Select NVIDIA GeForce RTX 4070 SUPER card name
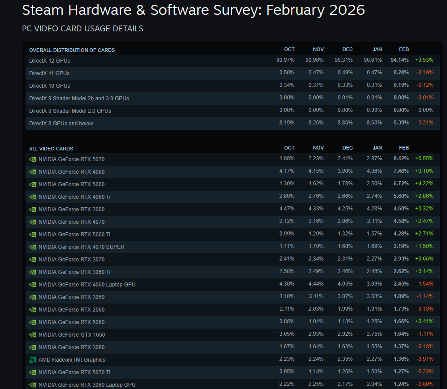 pos(82,247)
